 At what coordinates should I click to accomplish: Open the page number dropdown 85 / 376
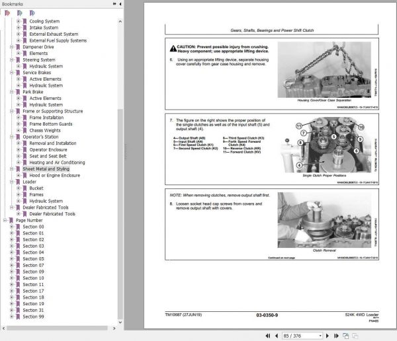[x=320, y=336]
